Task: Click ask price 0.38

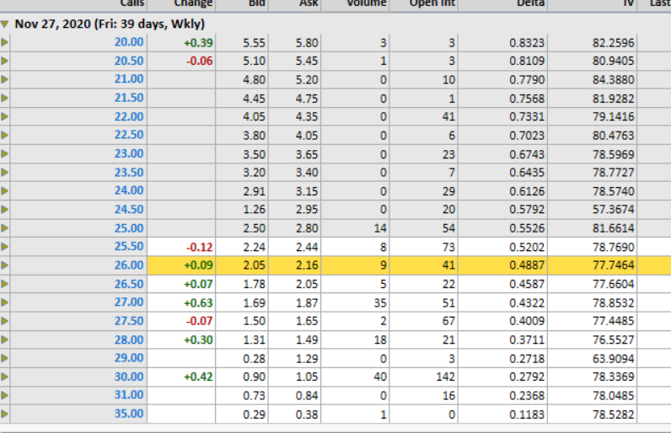Action: (x=307, y=414)
